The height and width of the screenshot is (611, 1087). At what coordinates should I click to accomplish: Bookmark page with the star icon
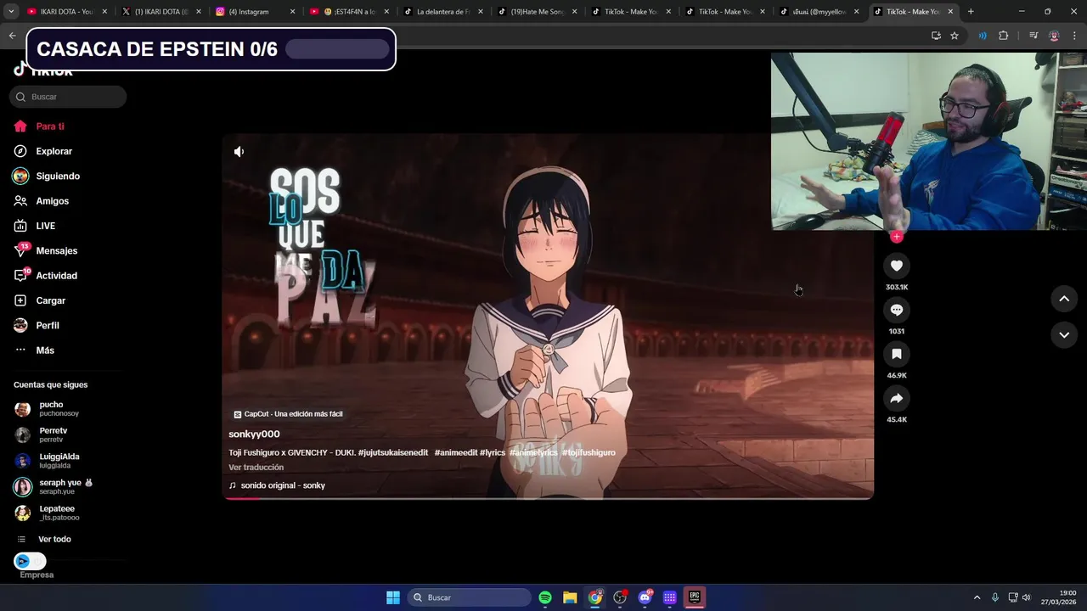point(955,36)
